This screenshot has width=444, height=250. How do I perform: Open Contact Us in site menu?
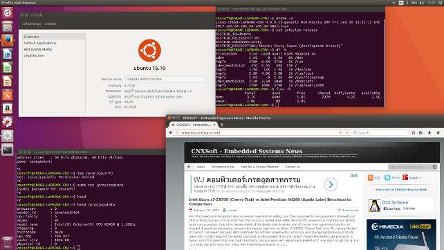[x=293, y=167]
